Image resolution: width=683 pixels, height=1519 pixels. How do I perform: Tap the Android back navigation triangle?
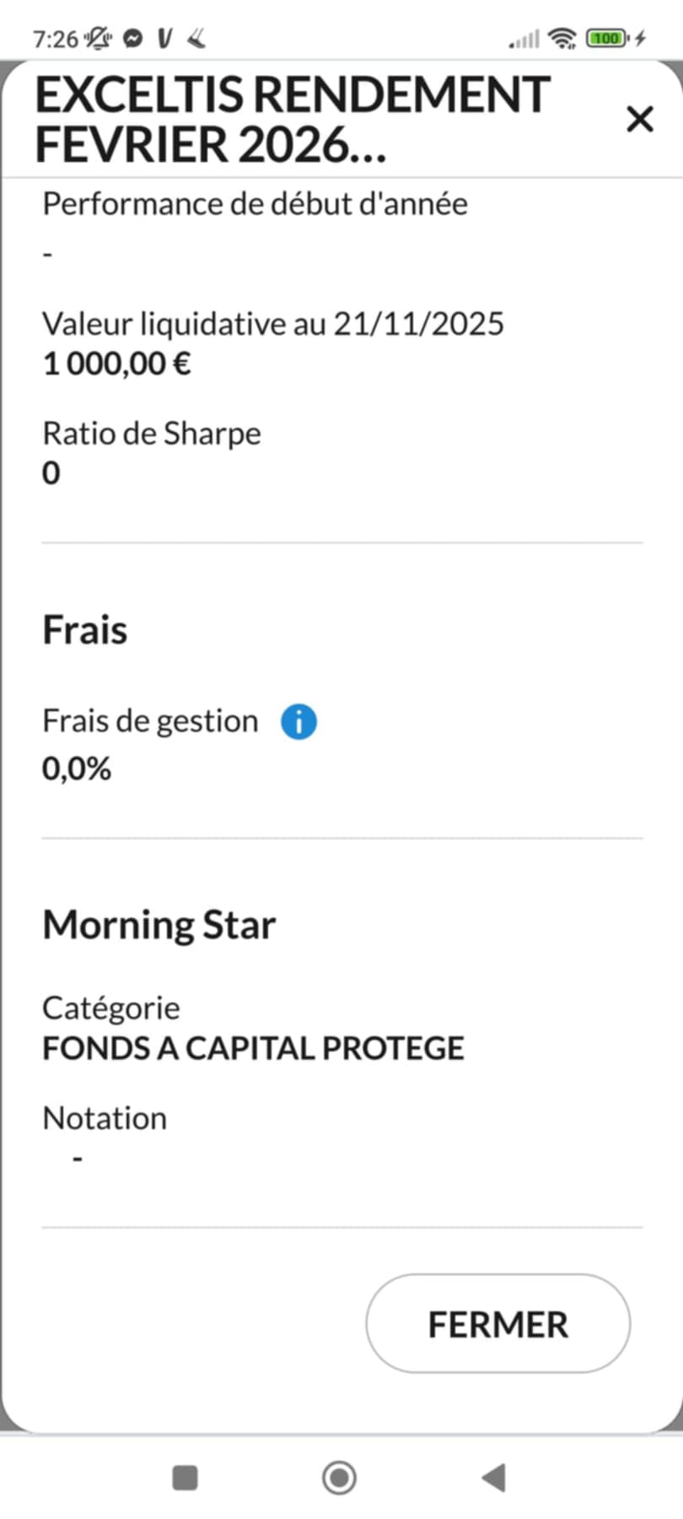pos(493,1478)
